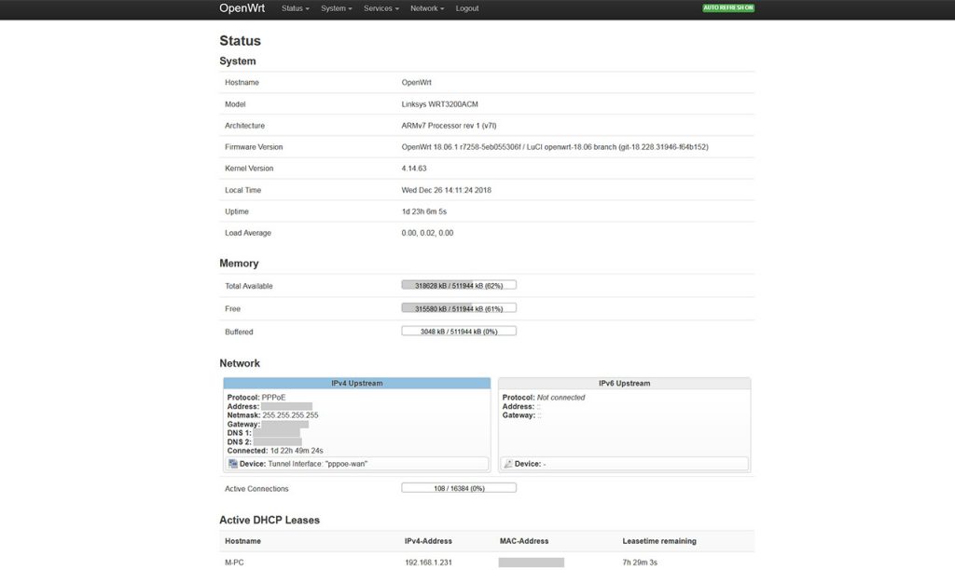Screen dimensions: 955x570
Task: Click the Active Connections counter bar
Action: click(x=459, y=486)
